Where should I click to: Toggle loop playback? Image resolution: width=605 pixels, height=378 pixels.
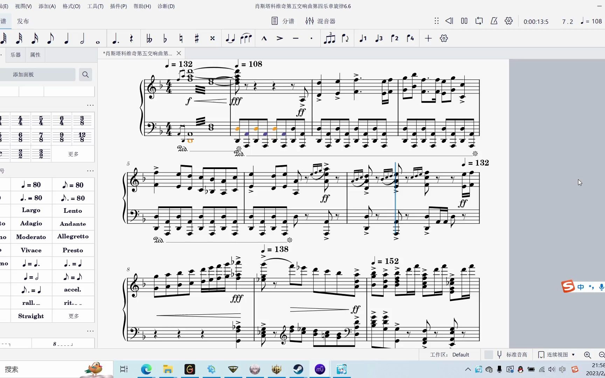pos(479,21)
